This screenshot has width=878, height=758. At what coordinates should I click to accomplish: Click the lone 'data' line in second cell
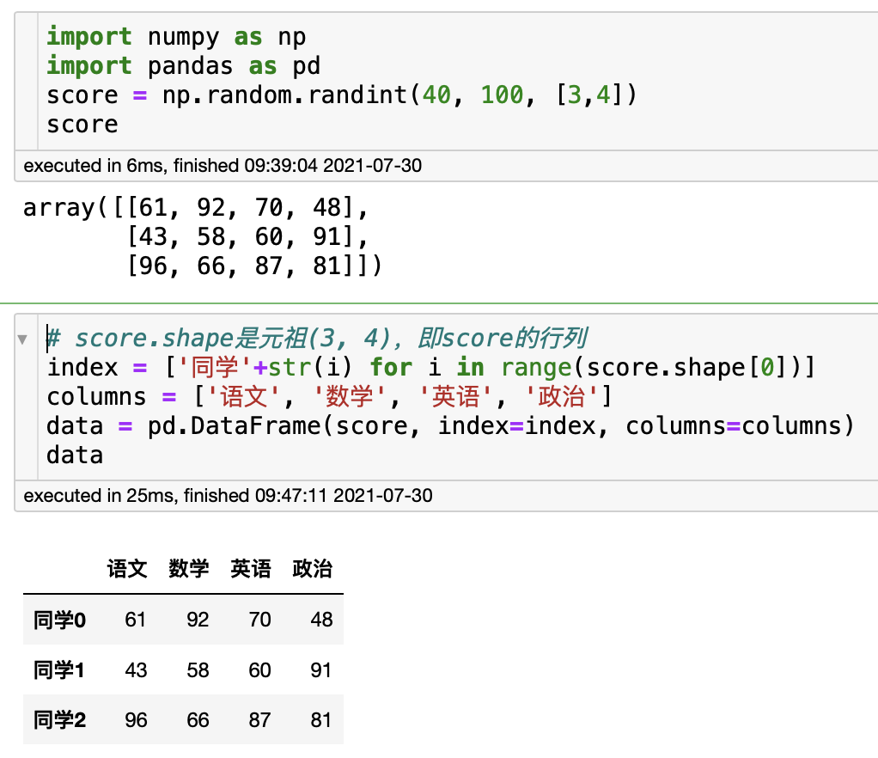pos(75,455)
